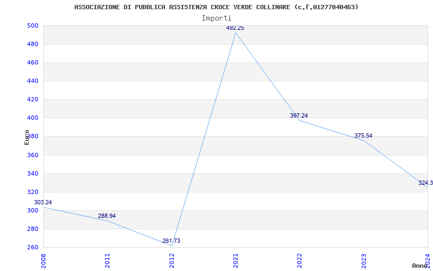Click the 'Euro' y-axis title
The image size is (433, 271).
click(27, 137)
